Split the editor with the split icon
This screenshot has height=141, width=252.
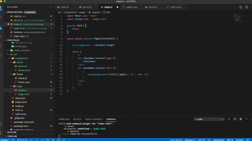click(246, 7)
